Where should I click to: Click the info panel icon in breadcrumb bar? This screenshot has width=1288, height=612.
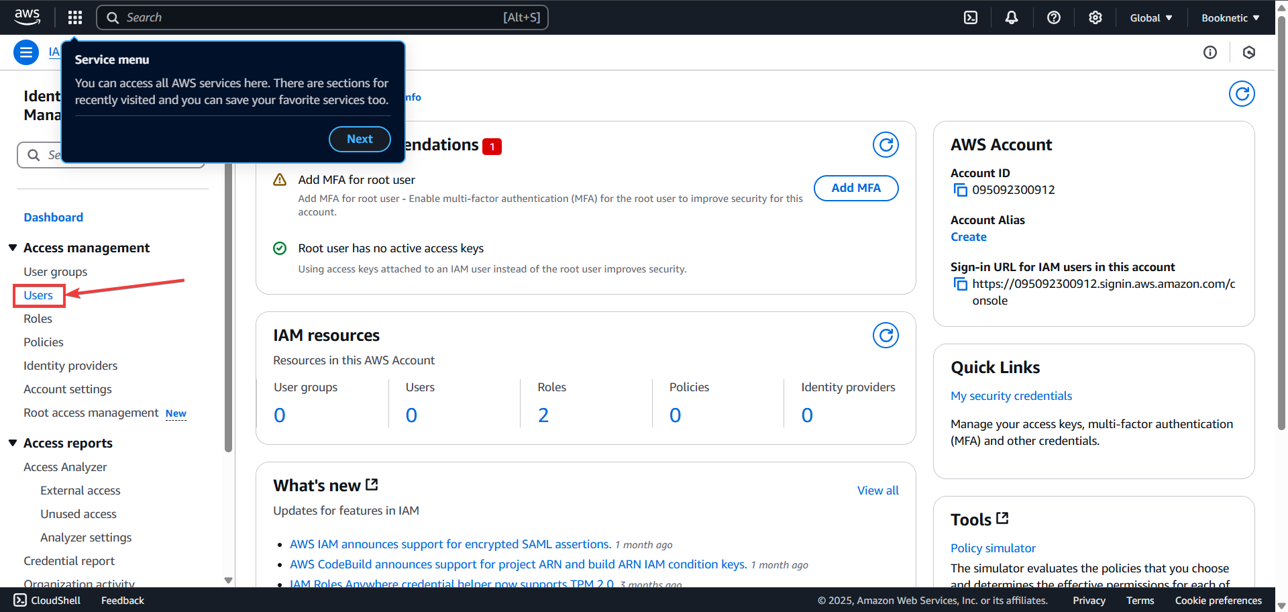pos(1210,52)
